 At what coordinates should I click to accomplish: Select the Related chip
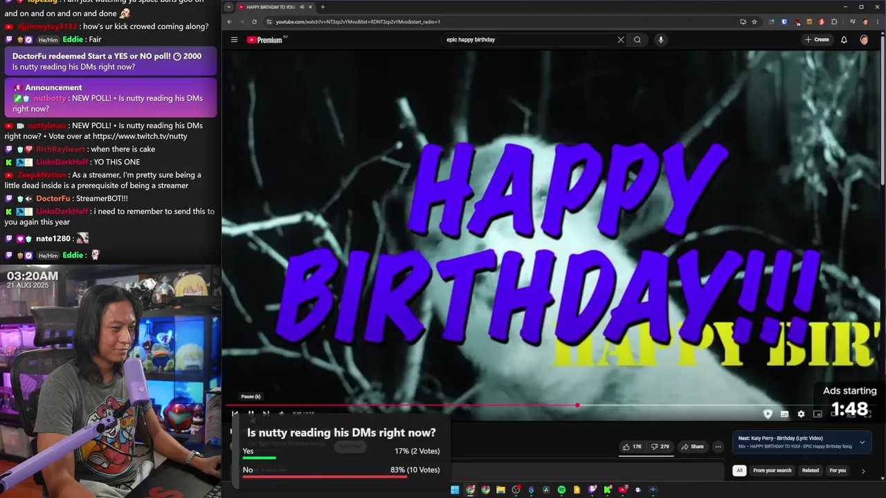pyautogui.click(x=810, y=470)
